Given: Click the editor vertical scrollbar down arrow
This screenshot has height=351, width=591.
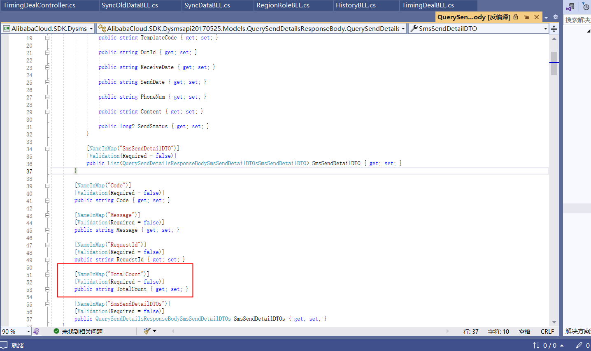Looking at the screenshot, I should tap(554, 322).
